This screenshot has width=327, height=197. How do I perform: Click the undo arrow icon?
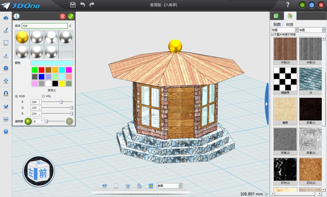coord(83,5)
